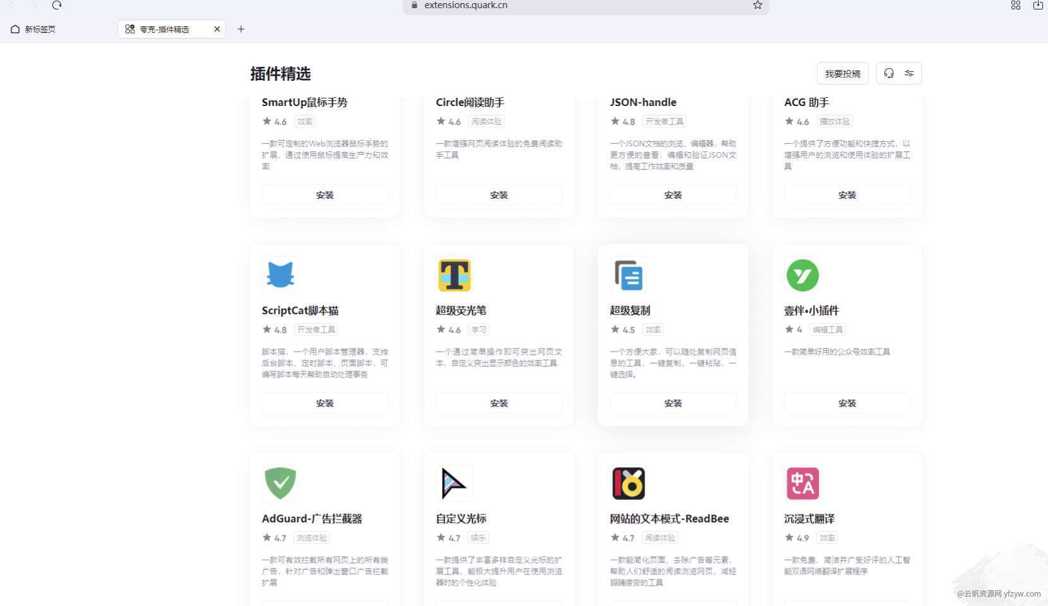Click the 沉浸式翻译 pink translate icon

pyautogui.click(x=802, y=484)
